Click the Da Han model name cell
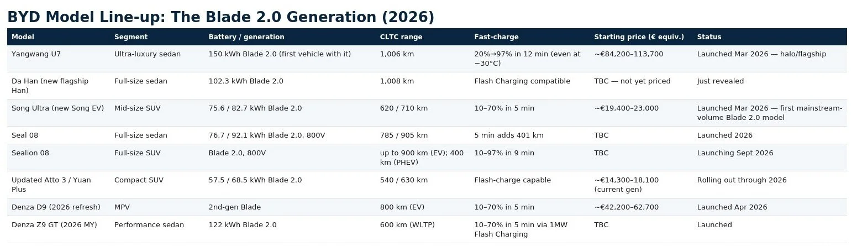This screenshot has width=857, height=246. [x=50, y=86]
